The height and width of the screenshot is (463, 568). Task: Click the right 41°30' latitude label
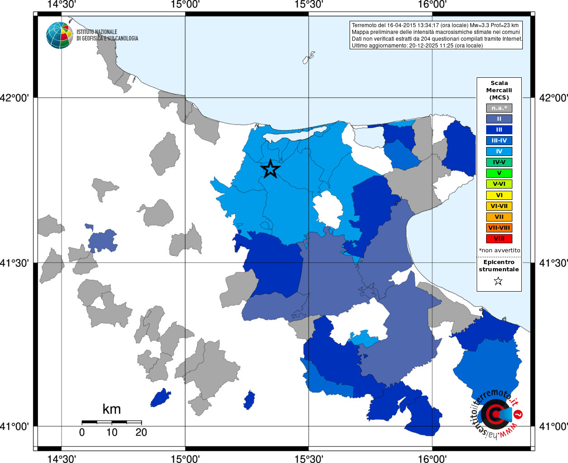pos(554,263)
